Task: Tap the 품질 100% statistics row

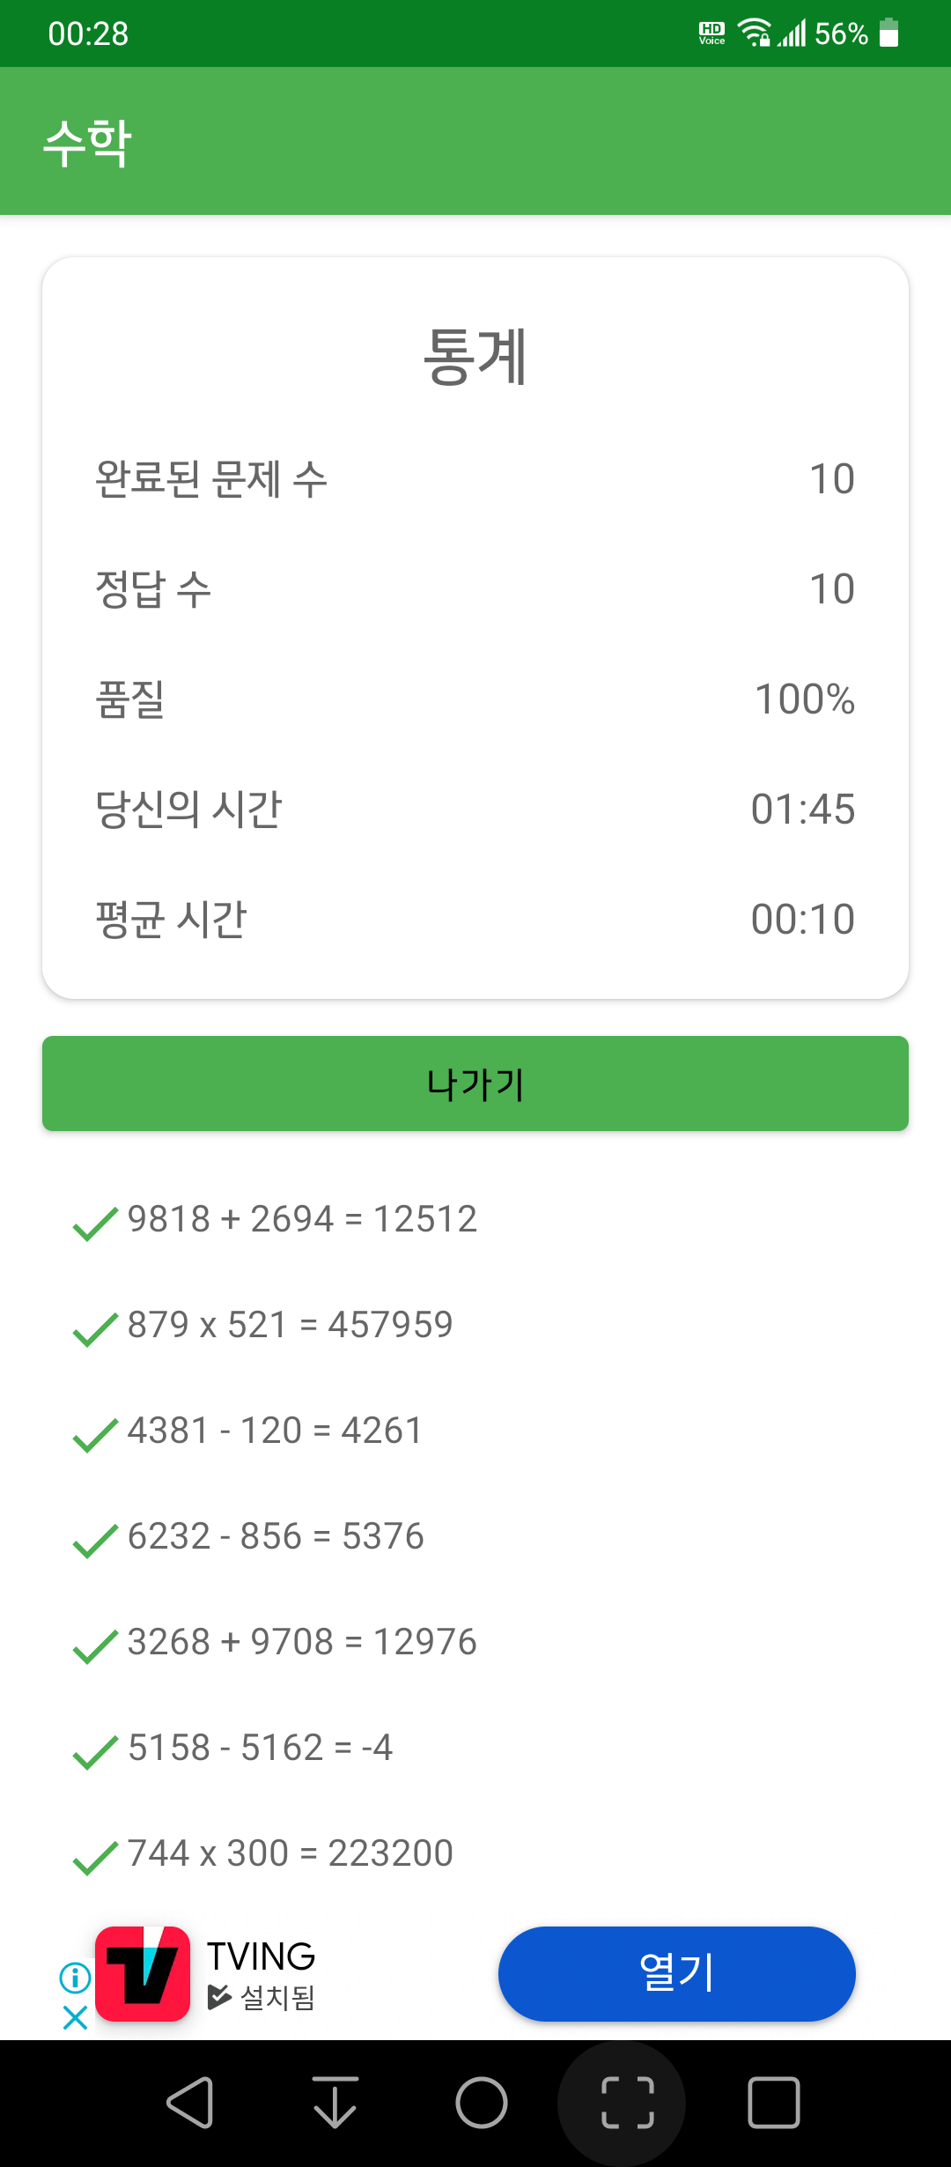Action: pyautogui.click(x=475, y=699)
